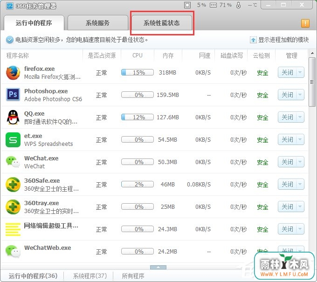The width and height of the screenshot is (317, 282).
Task: Click the WPS Spreadsheets description text
Action: [48, 144]
